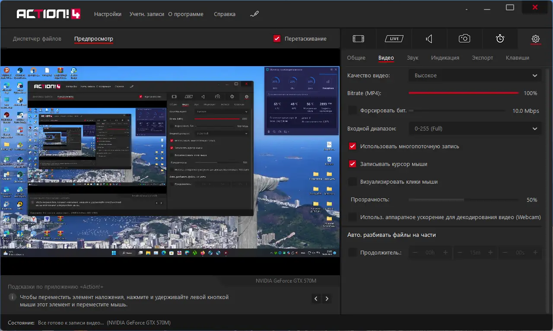This screenshot has width=553, height=331.
Task: Click the settings gear icon
Action: (x=535, y=39)
